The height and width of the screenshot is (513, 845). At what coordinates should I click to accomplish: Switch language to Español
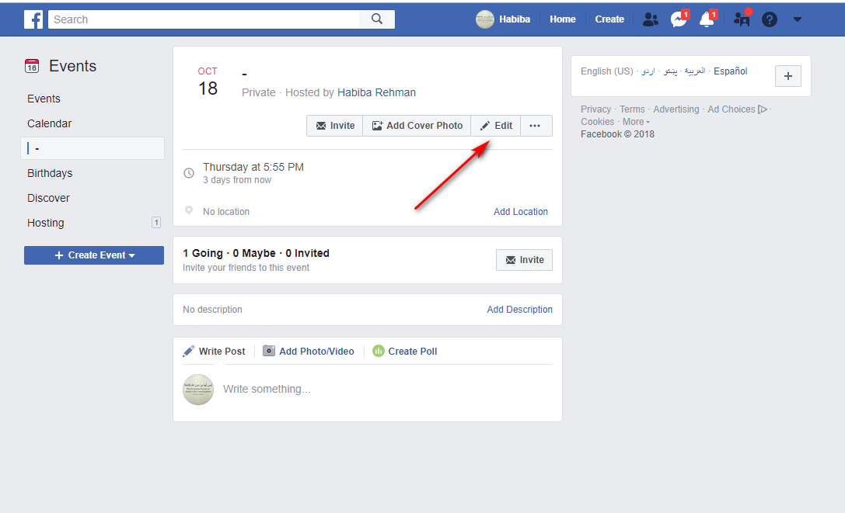pyautogui.click(x=730, y=71)
